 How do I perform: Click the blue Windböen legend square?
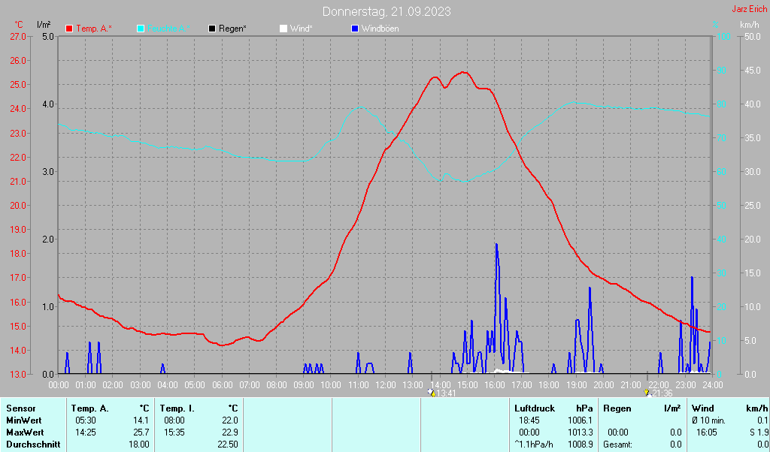[356, 29]
